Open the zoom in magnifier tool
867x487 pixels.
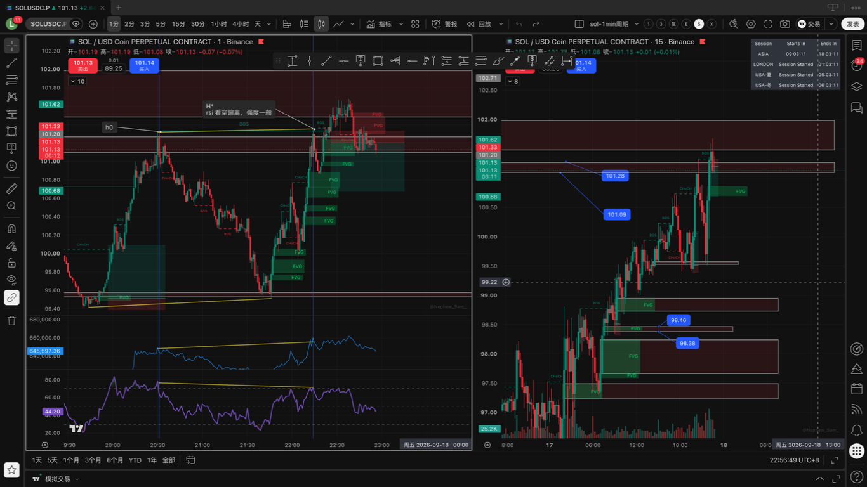click(x=11, y=205)
